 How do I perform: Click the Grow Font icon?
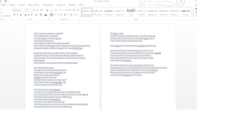(x=34, y=10)
